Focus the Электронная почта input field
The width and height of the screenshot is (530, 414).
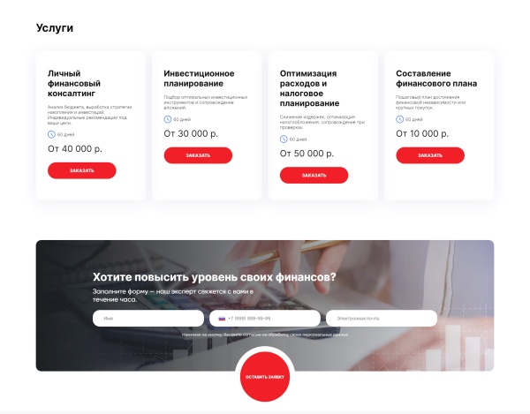pyautogui.click(x=382, y=319)
